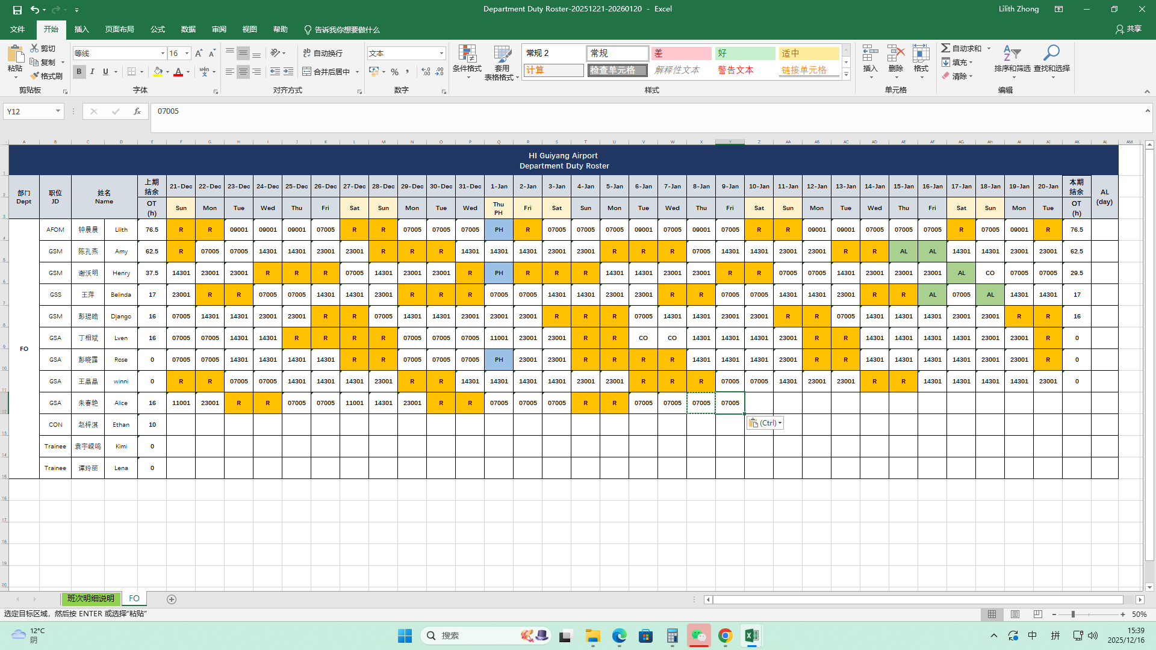Expand the number format combo box

pyautogui.click(x=441, y=54)
